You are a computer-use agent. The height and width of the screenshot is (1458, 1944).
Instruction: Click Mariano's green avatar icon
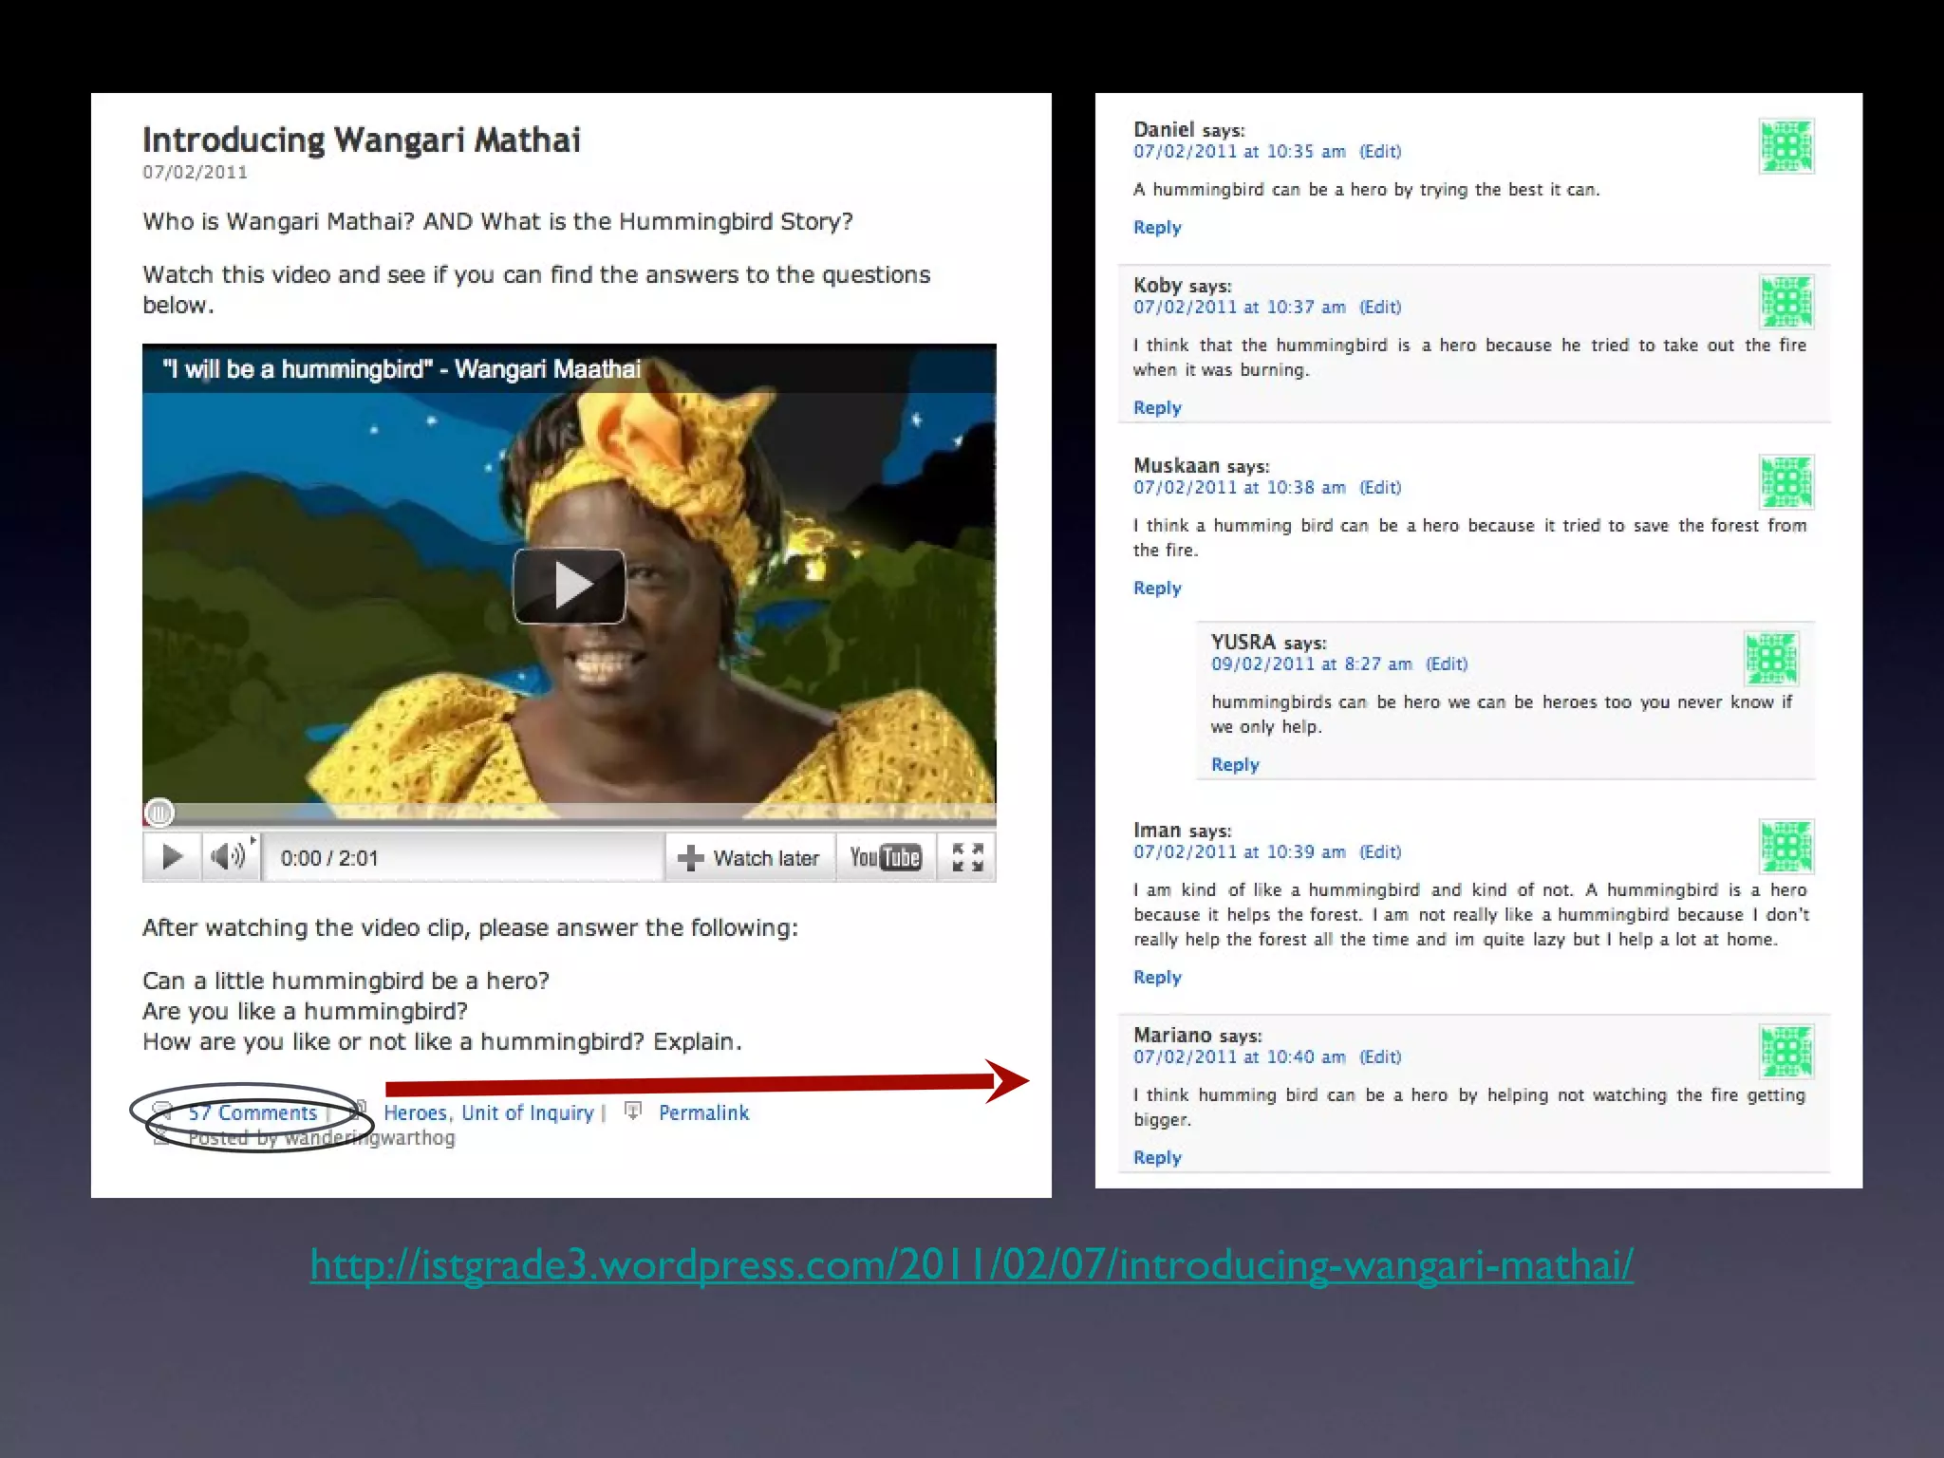[x=1786, y=1052]
